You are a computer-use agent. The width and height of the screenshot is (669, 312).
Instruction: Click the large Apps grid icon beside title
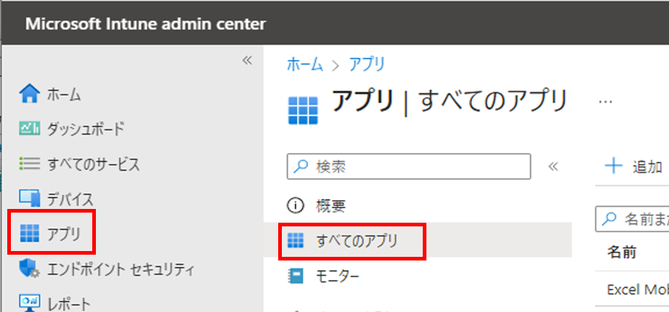pos(303,110)
